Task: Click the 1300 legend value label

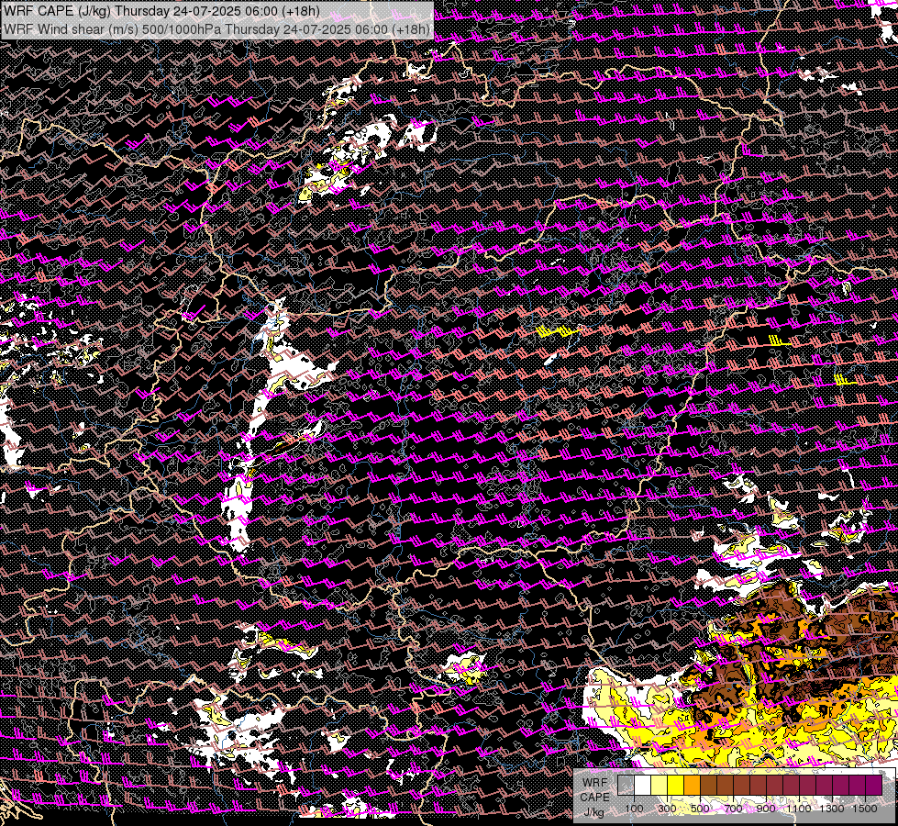Action: 832,809
